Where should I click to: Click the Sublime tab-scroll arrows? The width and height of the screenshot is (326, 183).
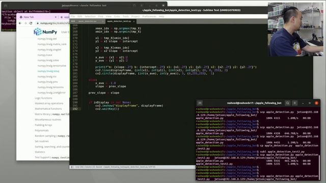[73, 21]
